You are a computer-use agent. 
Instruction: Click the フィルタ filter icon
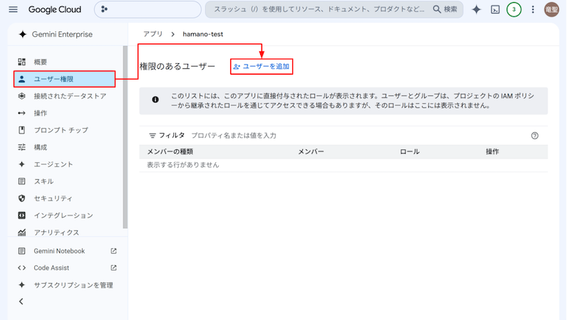pyautogui.click(x=153, y=136)
